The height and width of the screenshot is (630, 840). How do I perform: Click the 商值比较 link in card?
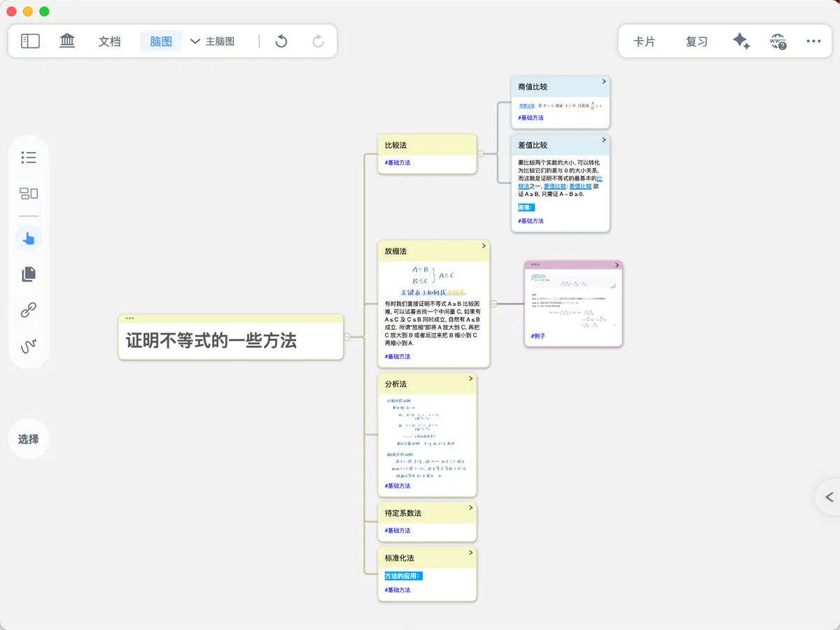coord(526,105)
